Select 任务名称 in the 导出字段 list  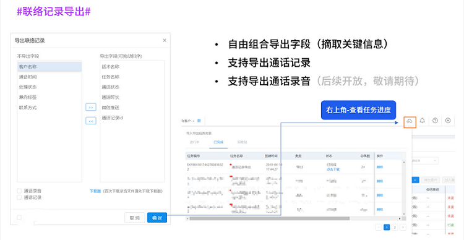click(132, 77)
